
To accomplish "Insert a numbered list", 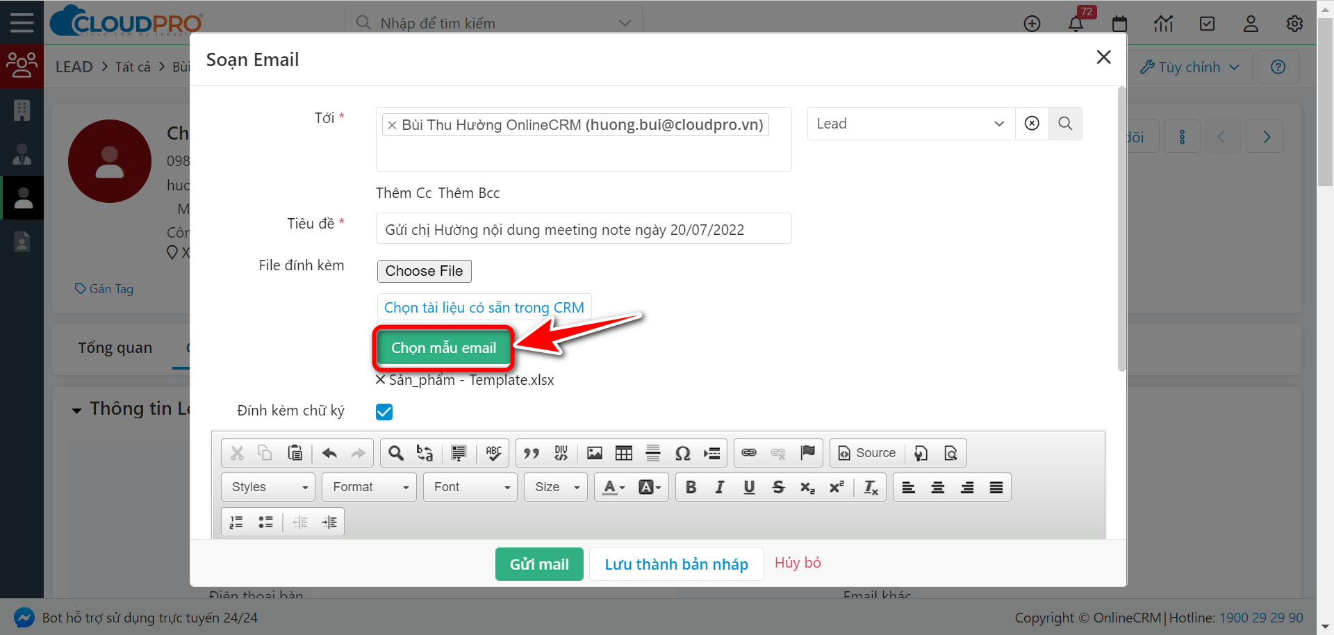I will (x=236, y=522).
